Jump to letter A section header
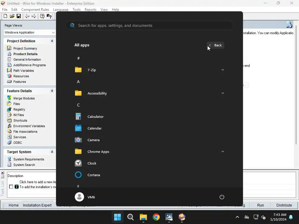 [x=78, y=82]
